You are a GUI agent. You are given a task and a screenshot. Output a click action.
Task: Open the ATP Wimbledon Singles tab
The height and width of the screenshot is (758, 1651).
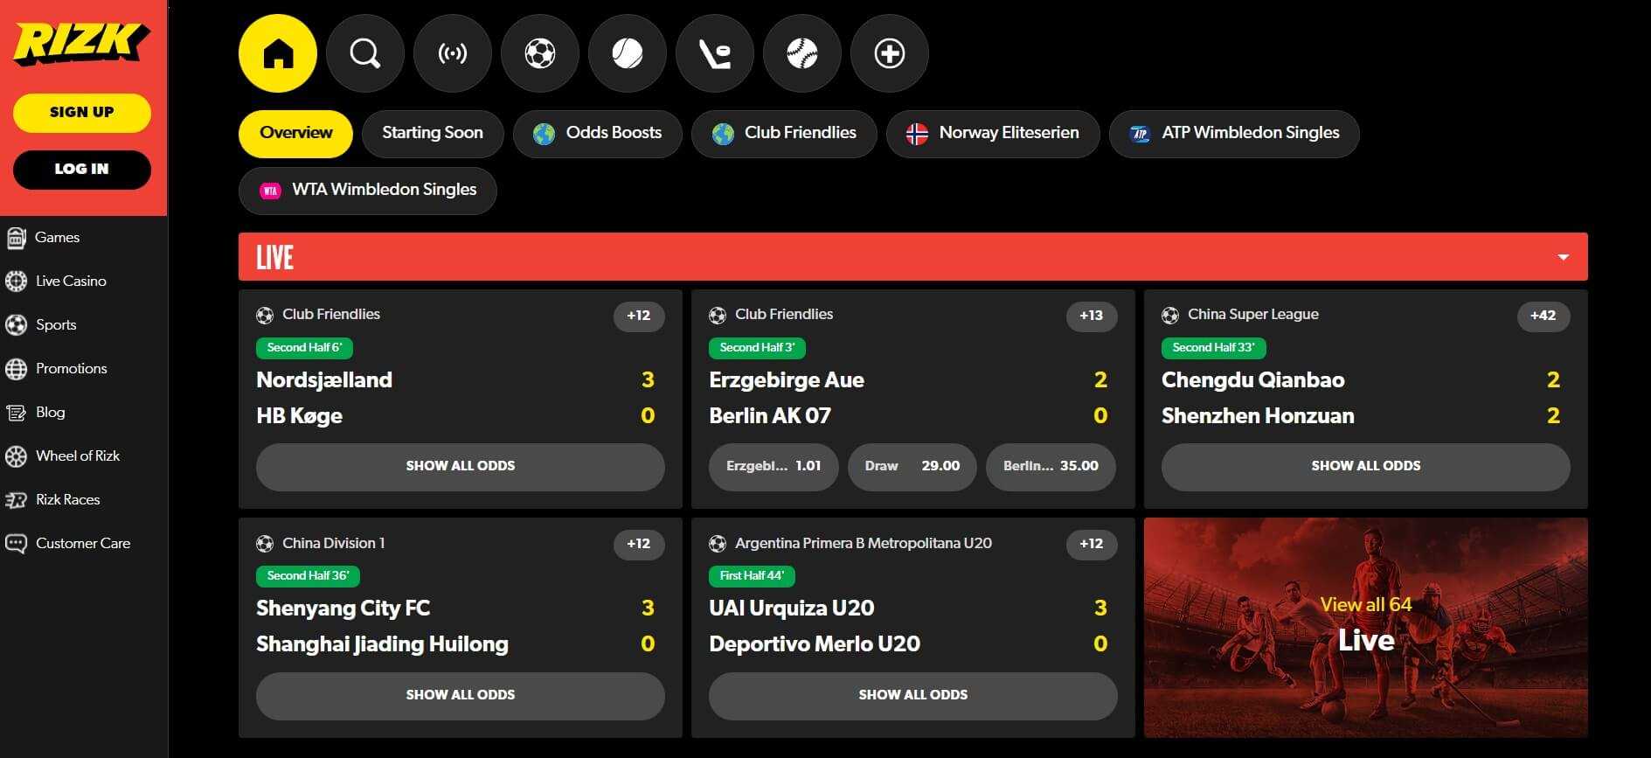click(x=1234, y=133)
